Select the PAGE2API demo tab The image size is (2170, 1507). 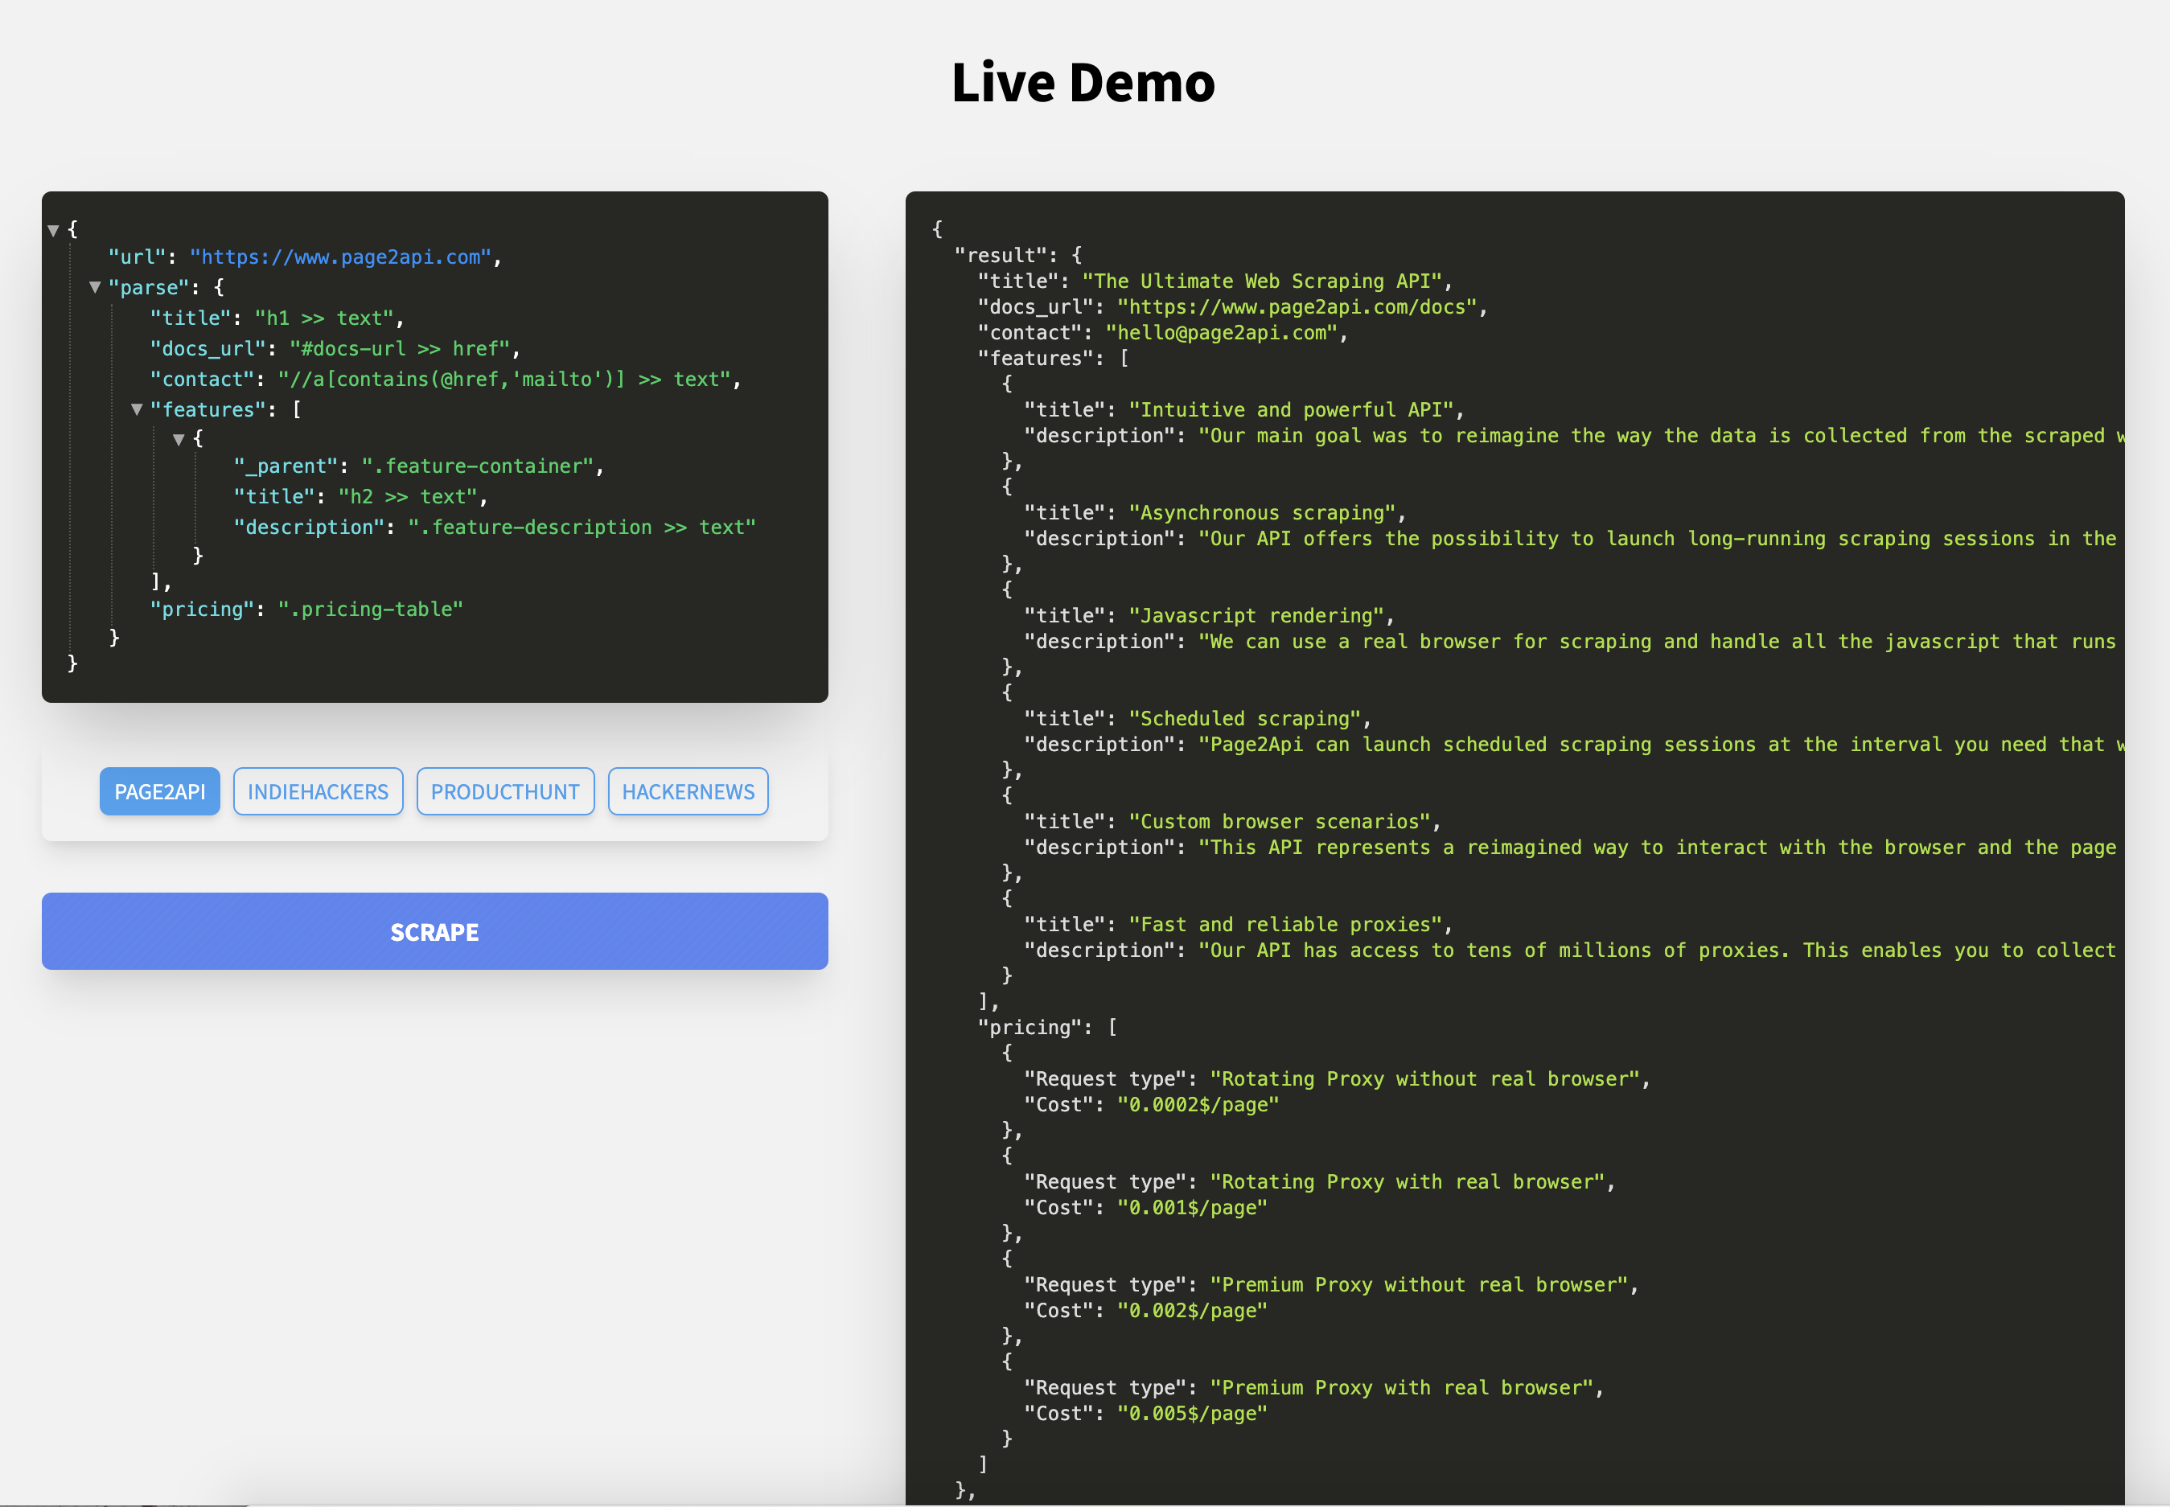pyautogui.click(x=159, y=791)
